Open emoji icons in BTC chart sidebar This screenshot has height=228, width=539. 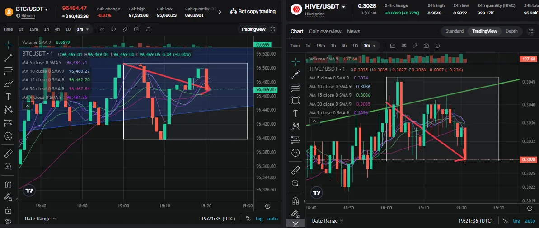coord(8,136)
